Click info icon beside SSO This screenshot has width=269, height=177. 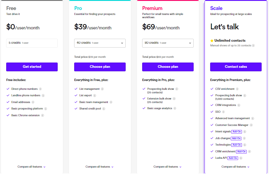pos(223,112)
